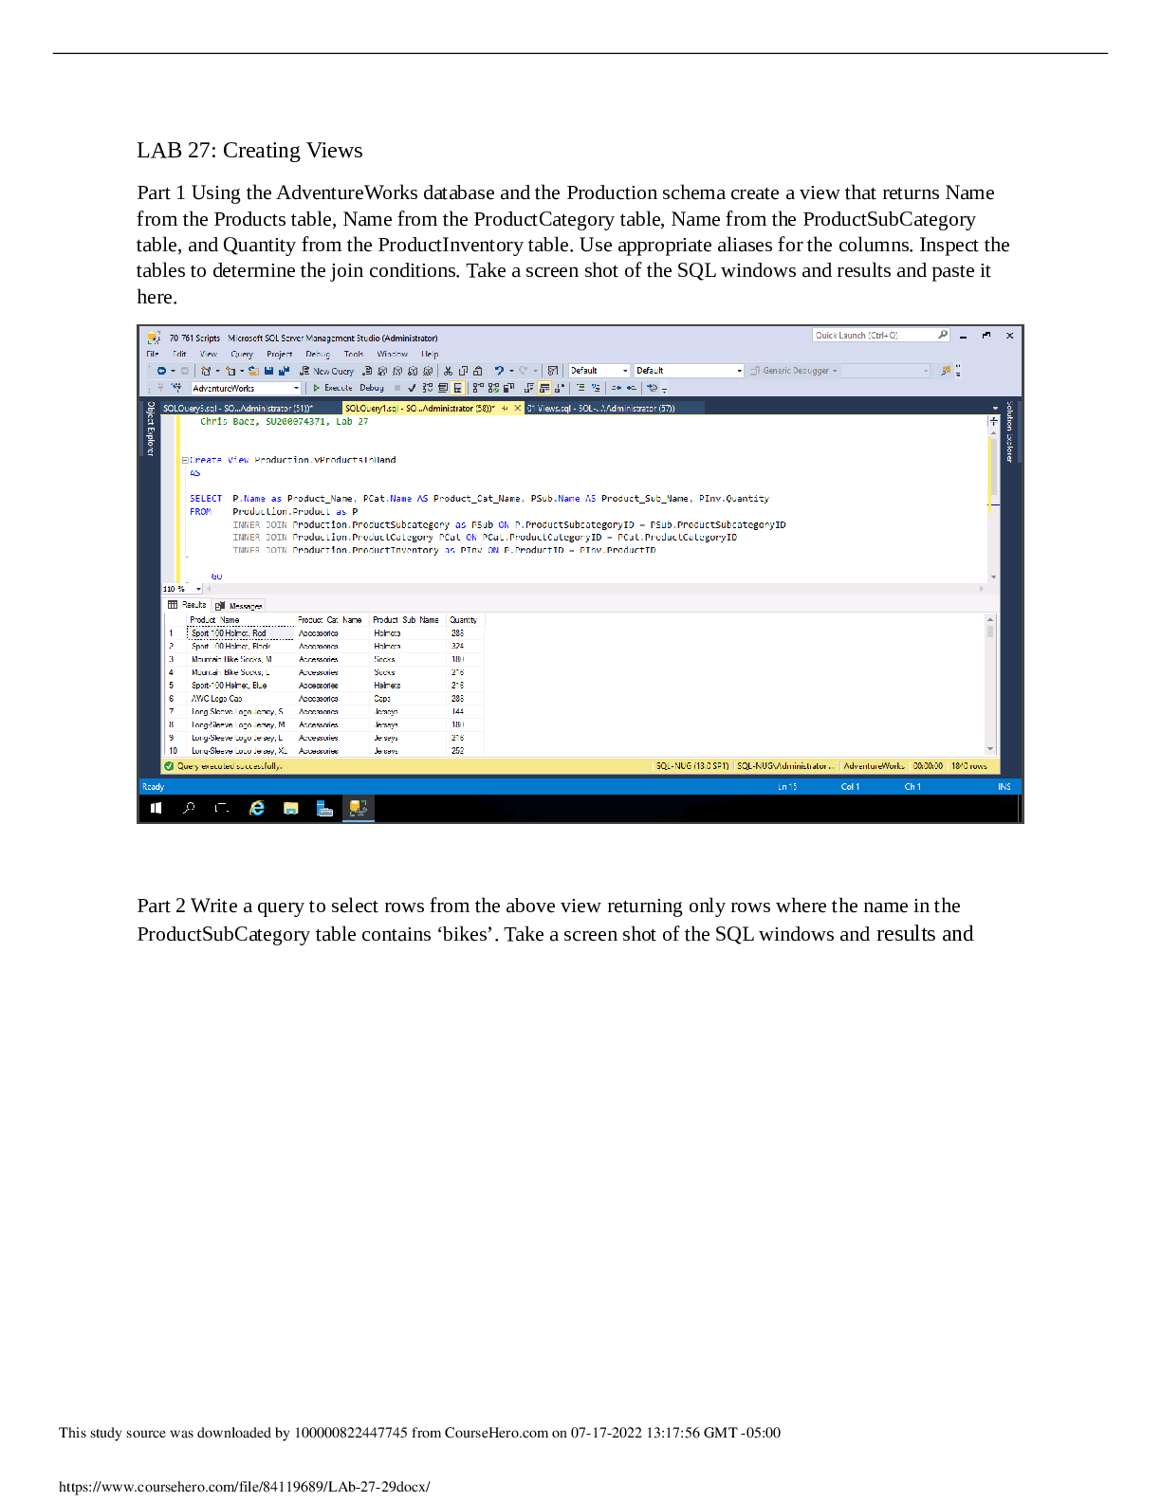
Task: Click the Save All icon
Action: point(284,371)
